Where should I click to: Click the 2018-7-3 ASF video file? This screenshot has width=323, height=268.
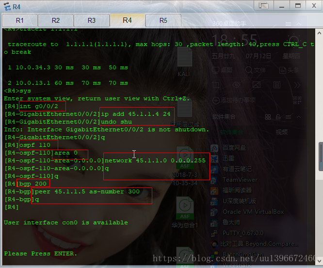pos(185,165)
